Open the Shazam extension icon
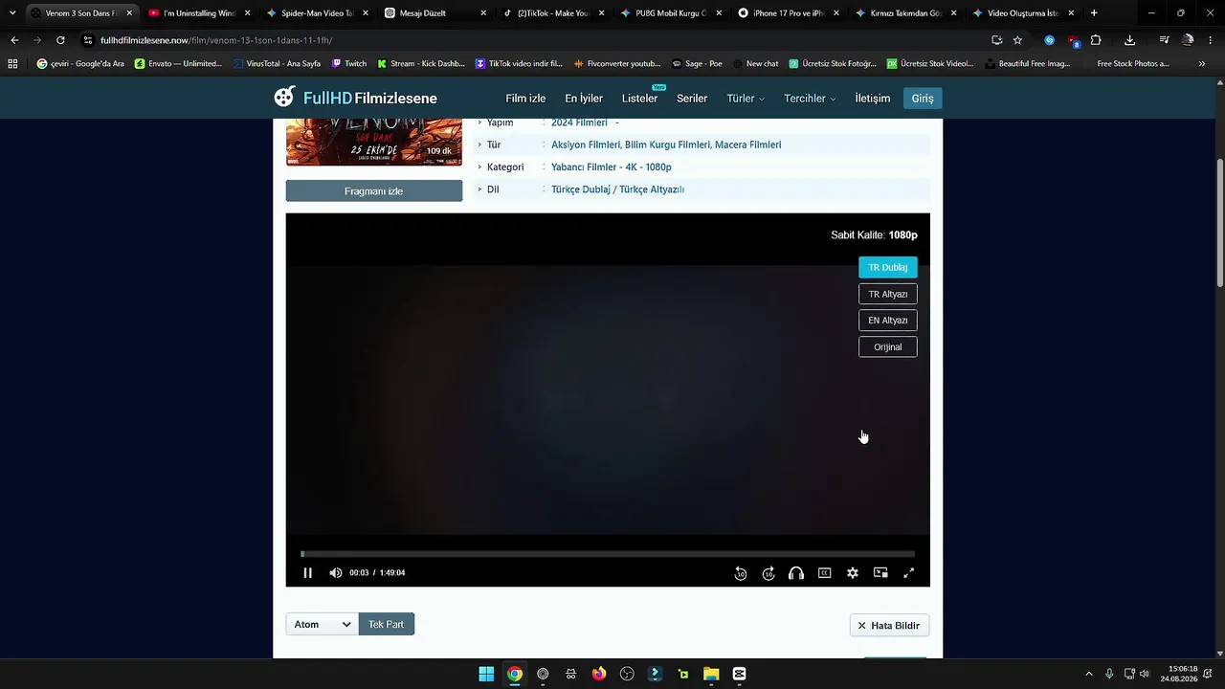This screenshot has height=689, width=1225. pyautogui.click(x=1049, y=40)
